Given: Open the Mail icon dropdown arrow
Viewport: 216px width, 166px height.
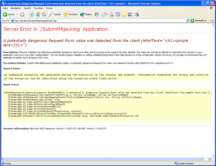Looking at the screenshot, I should (x=107, y=14).
